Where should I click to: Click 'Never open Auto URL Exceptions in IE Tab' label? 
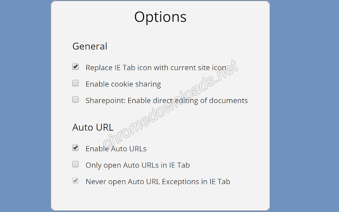point(158,182)
